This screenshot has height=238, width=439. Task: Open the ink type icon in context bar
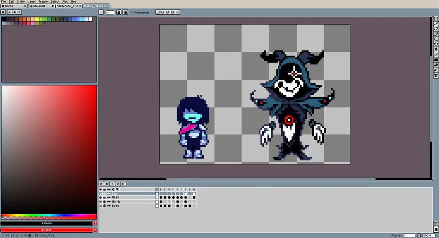[x=119, y=12]
